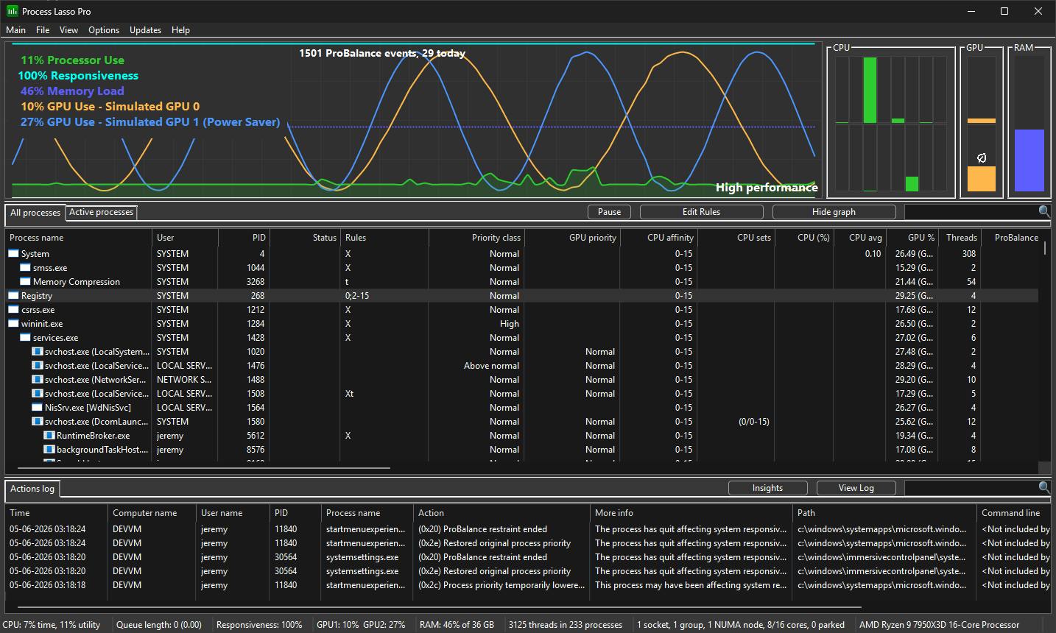Click the svchost.exe (NetworkService) process icon

point(37,380)
